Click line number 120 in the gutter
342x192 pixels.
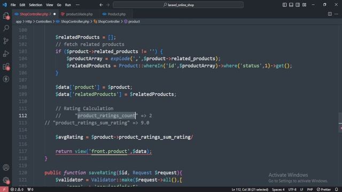(23, 173)
